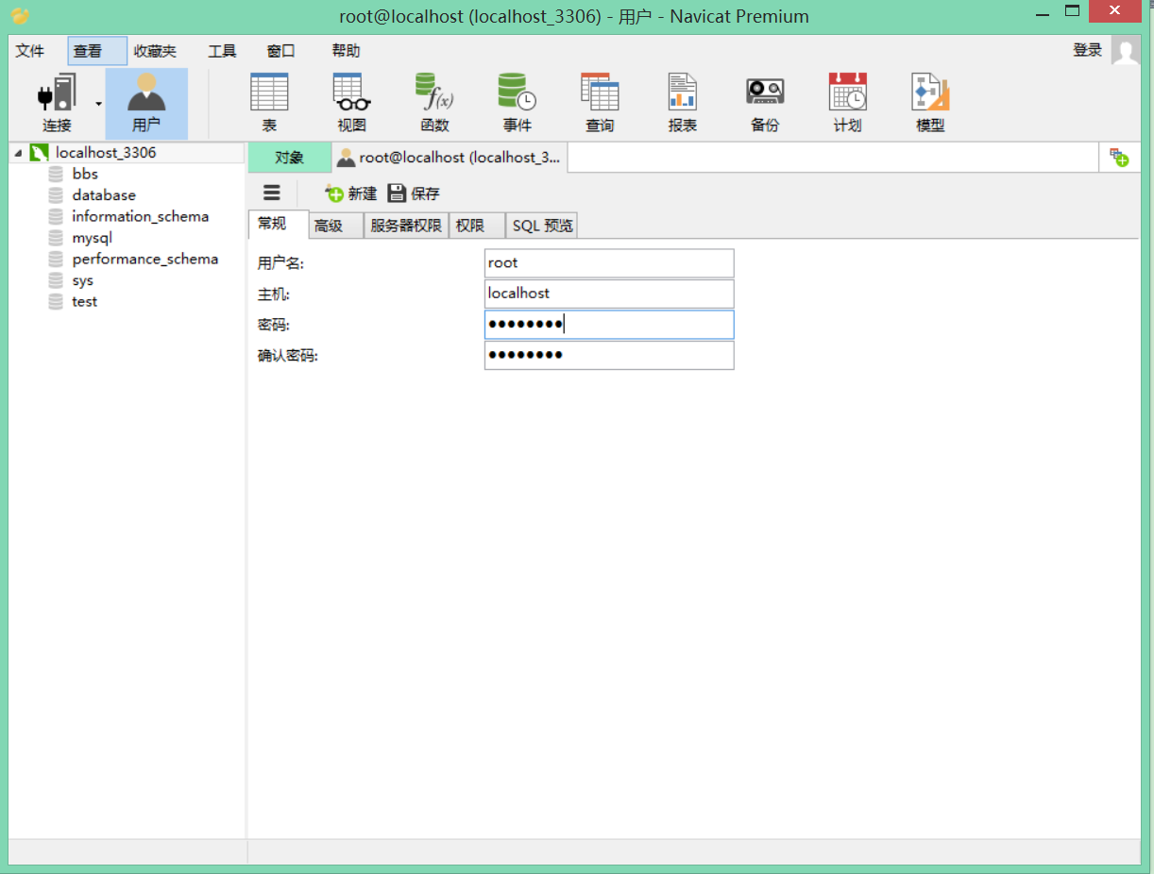Open the 工具 menu
This screenshot has width=1154, height=874.
222,51
